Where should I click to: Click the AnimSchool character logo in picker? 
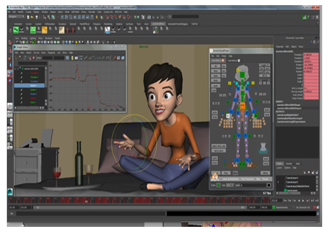point(215,177)
